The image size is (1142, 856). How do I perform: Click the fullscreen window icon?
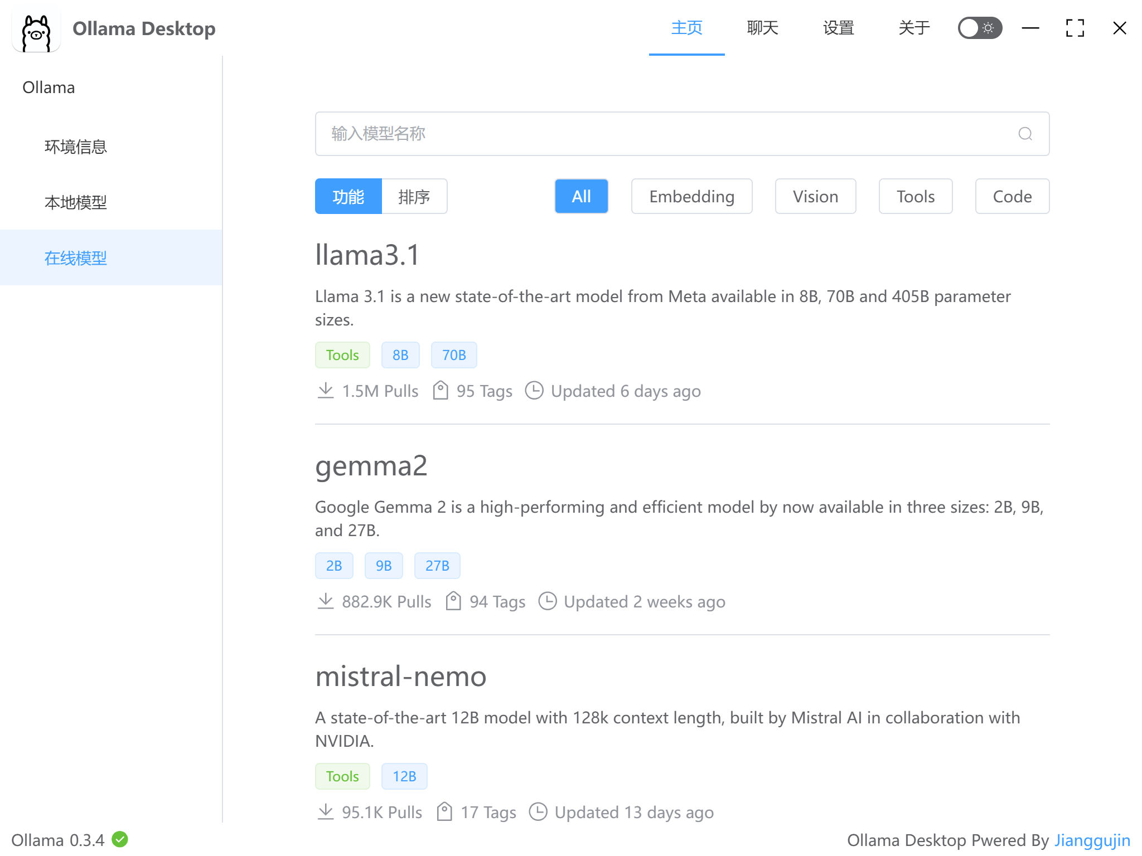click(1075, 28)
